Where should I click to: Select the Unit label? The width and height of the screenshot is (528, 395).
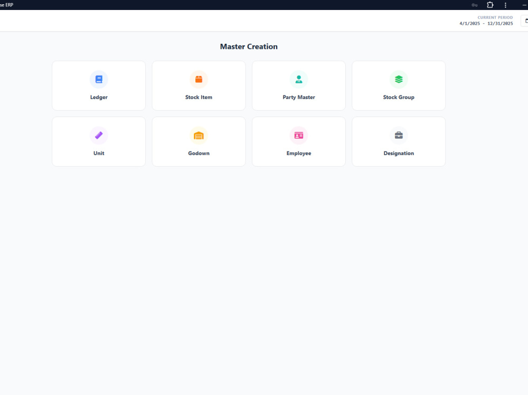pyautogui.click(x=99, y=153)
